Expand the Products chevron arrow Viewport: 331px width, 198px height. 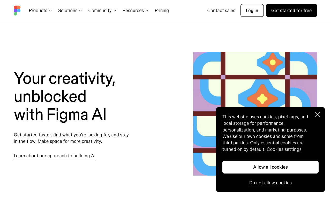50,11
